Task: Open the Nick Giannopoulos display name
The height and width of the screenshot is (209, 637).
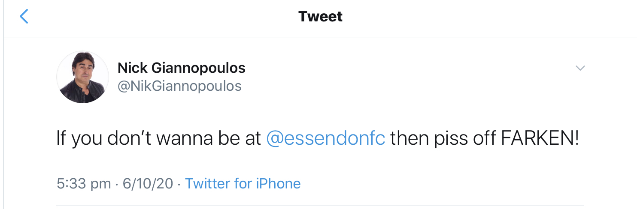Action: (x=182, y=68)
